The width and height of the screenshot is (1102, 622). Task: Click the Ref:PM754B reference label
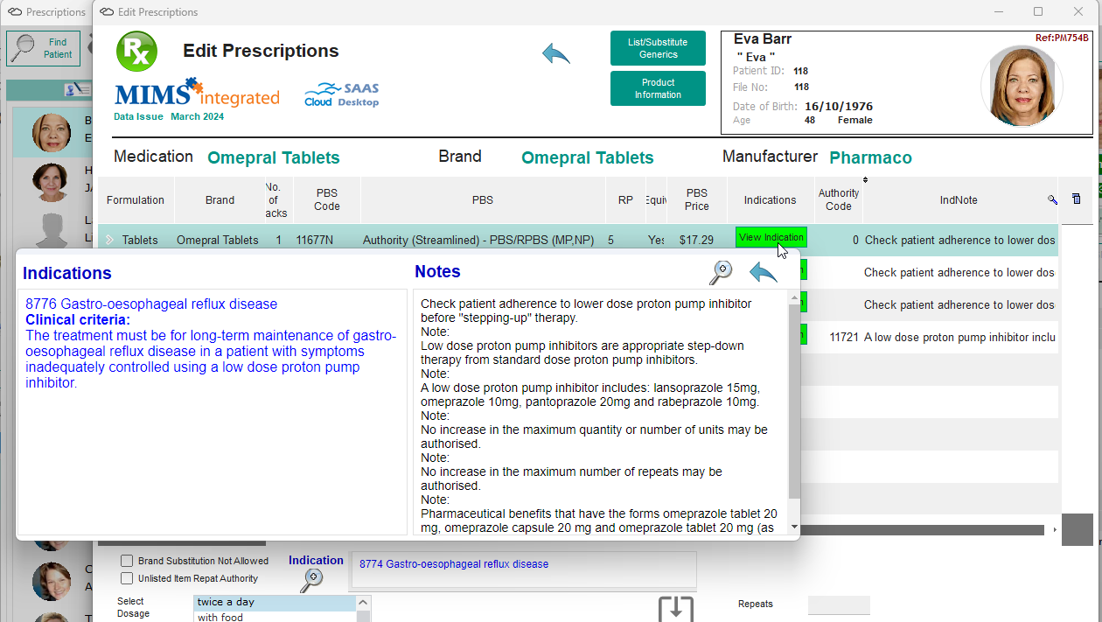click(x=1062, y=38)
